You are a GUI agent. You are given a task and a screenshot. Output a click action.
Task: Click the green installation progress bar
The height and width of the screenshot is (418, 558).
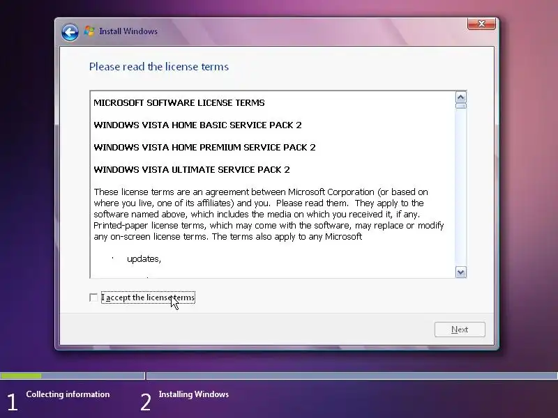(x=21, y=376)
